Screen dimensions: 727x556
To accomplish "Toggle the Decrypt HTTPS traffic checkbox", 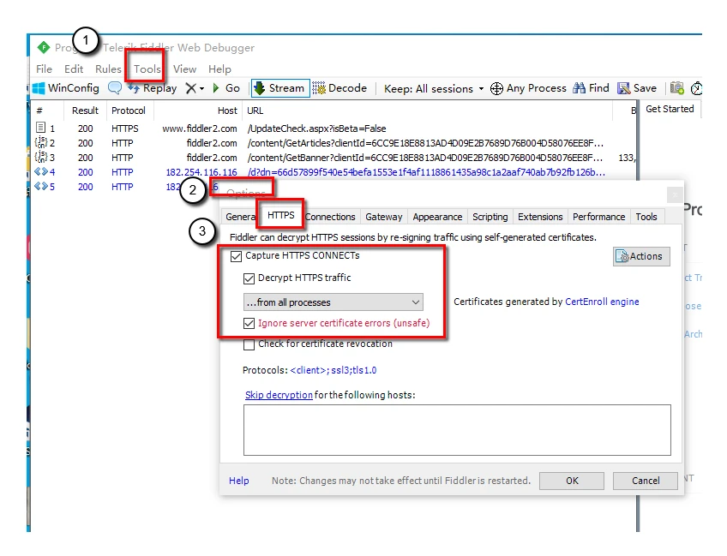I will (249, 278).
